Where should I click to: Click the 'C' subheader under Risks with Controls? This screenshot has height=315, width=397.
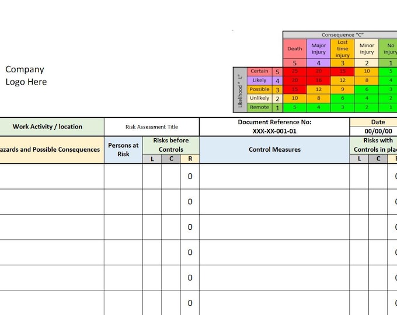378,159
